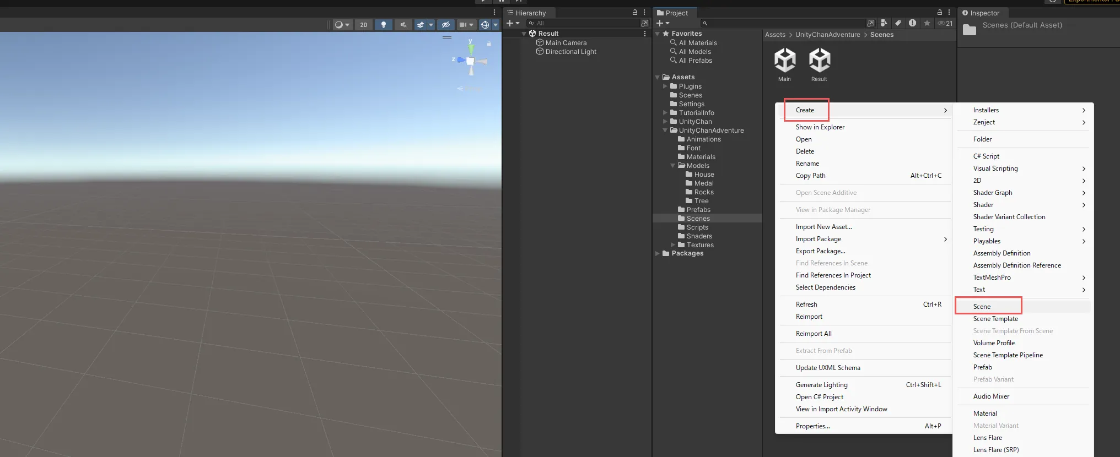
Task: Toggle hidden packages visibility eye counter
Action: (x=945, y=23)
